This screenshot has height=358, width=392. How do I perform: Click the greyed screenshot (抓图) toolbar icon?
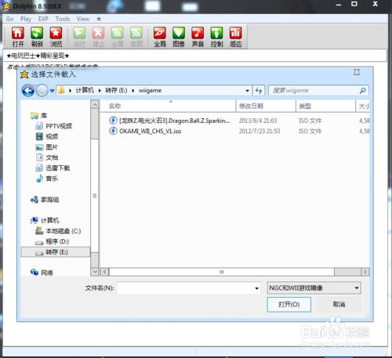pyautogui.click(x=136, y=37)
